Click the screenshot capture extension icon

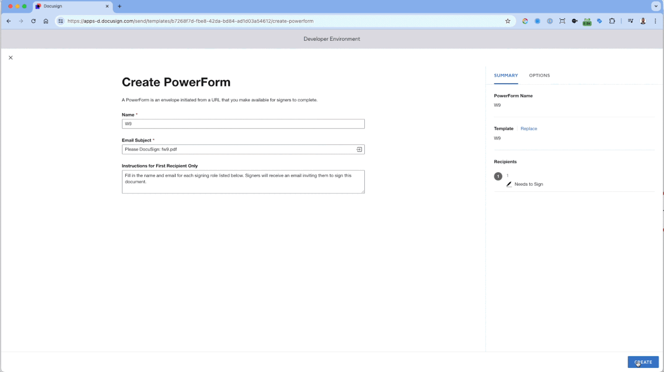click(x=562, y=21)
